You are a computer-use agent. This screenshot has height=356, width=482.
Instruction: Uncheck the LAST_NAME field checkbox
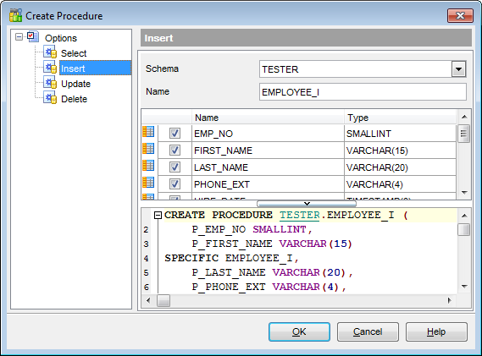click(x=175, y=167)
